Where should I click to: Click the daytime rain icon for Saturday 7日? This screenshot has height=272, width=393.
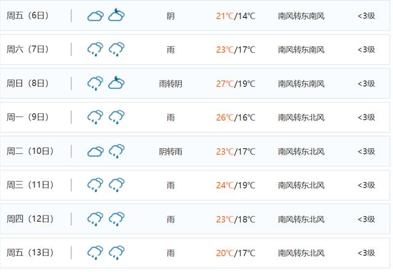point(95,49)
